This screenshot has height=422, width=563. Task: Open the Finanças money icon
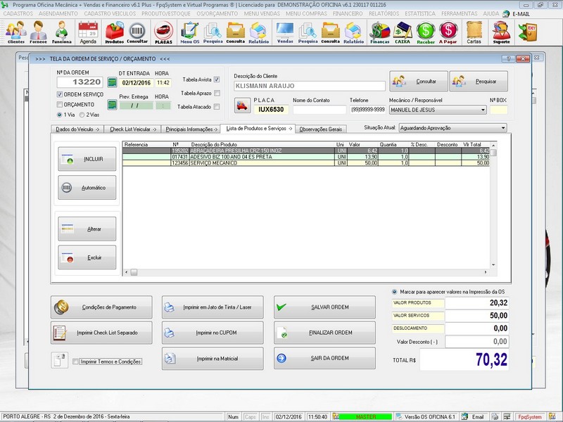380,32
